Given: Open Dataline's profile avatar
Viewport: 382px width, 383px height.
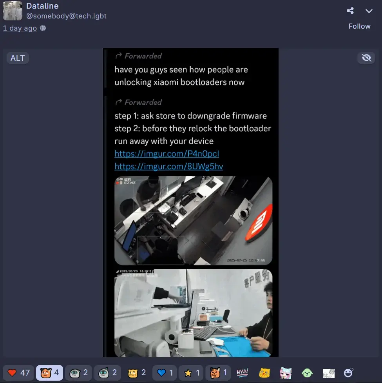Looking at the screenshot, I should [x=13, y=11].
